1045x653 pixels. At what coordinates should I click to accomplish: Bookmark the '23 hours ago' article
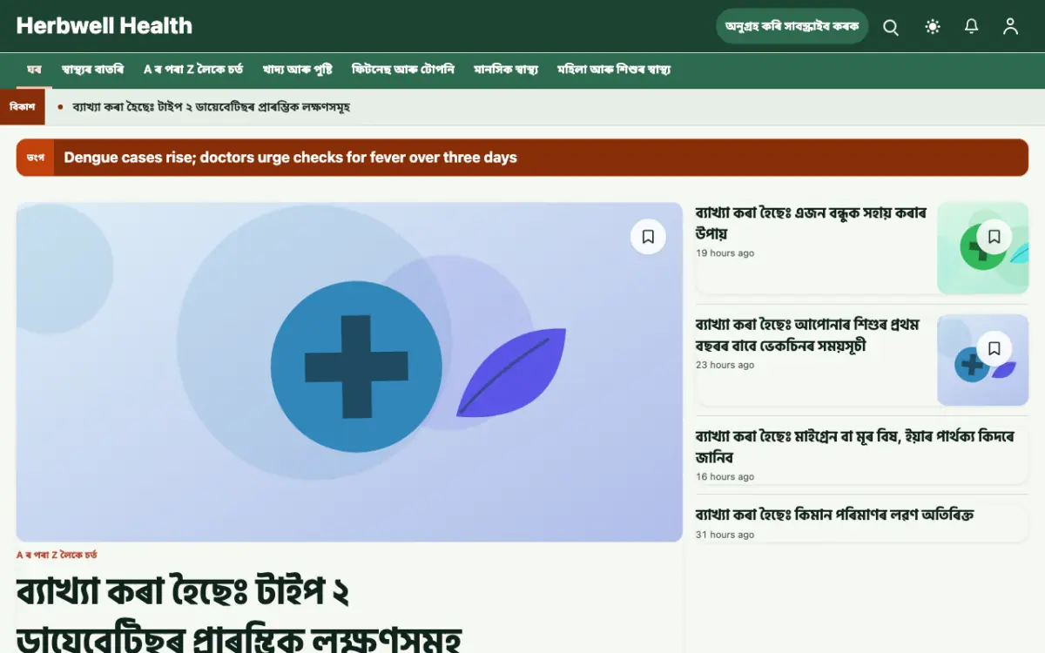pyautogui.click(x=994, y=348)
